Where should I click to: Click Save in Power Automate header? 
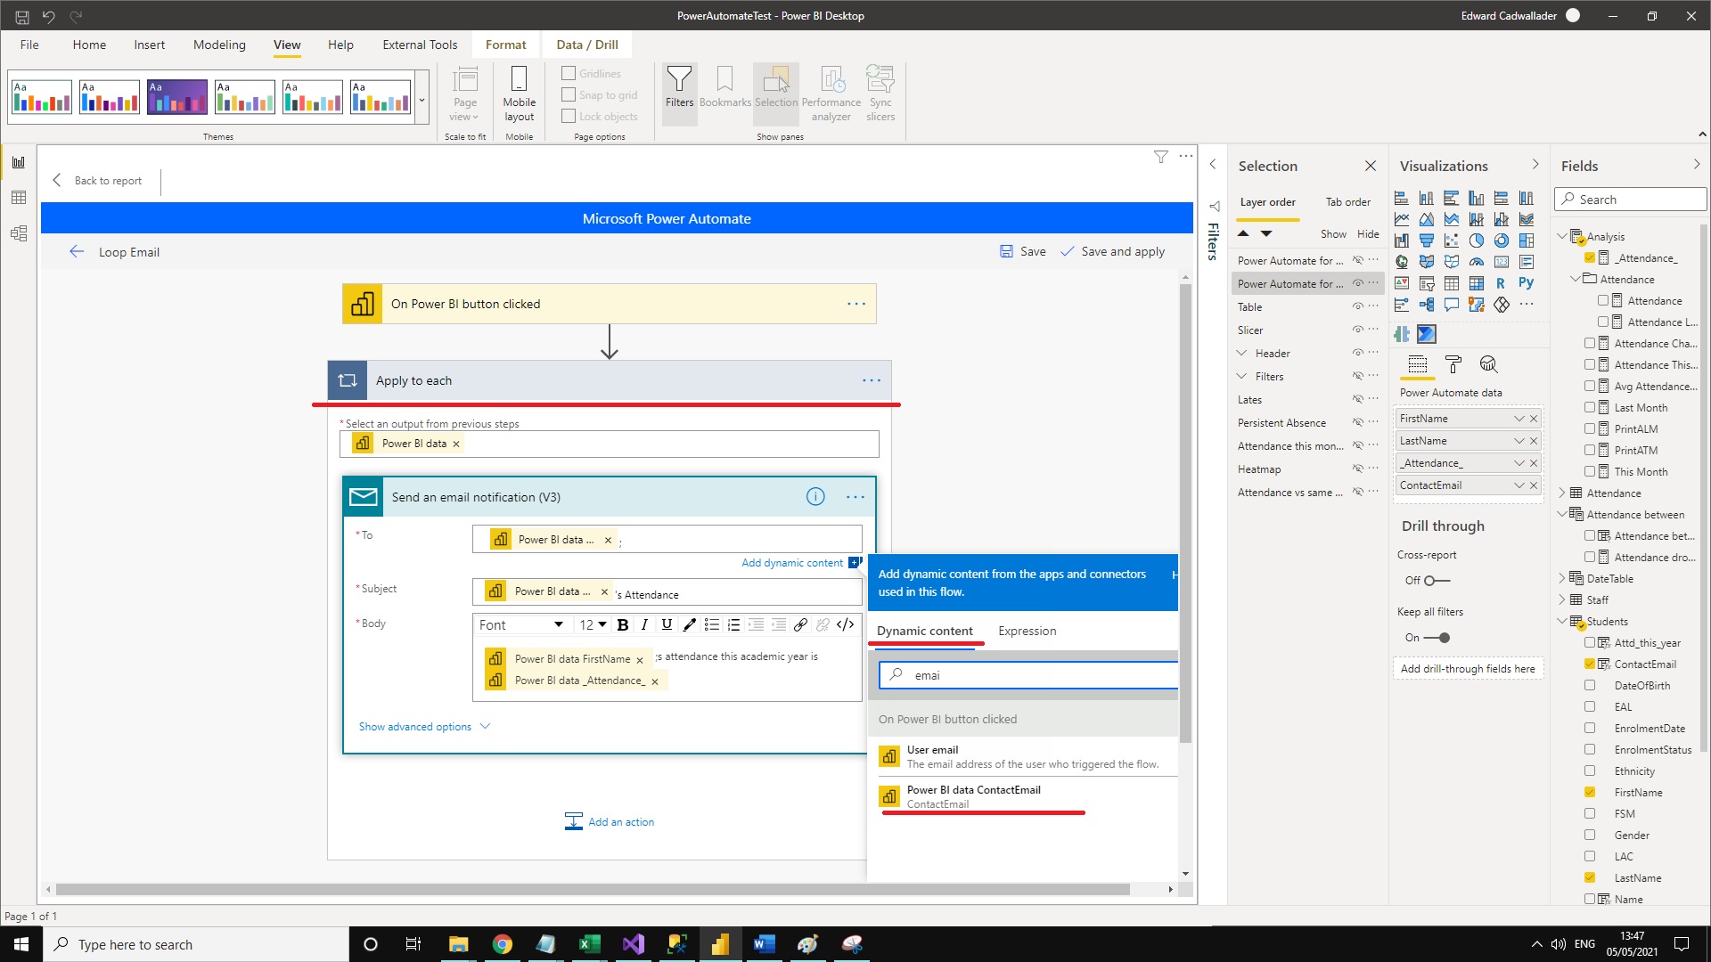click(1023, 252)
